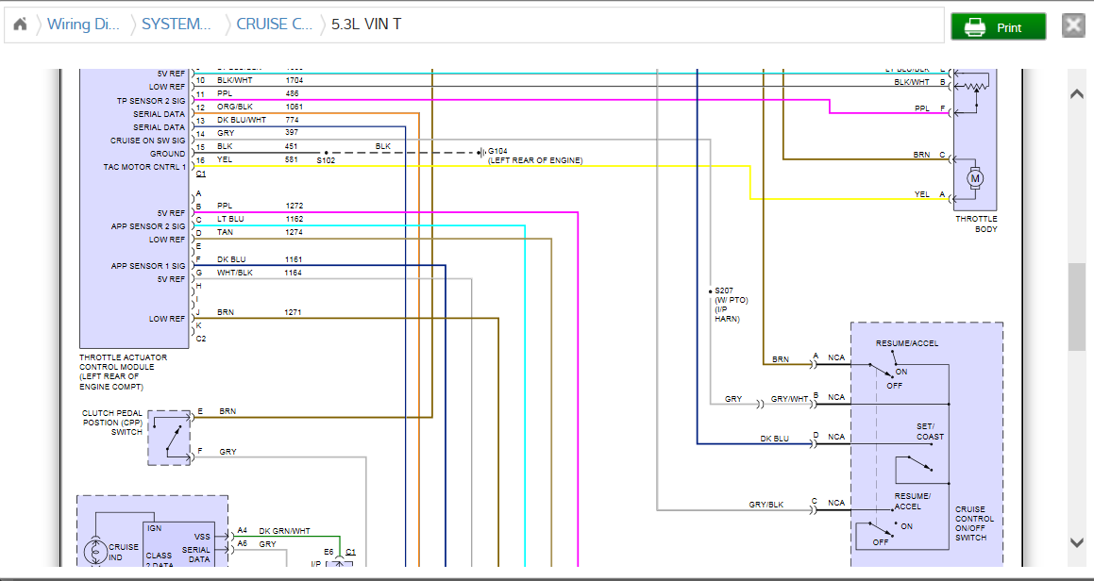Image resolution: width=1094 pixels, height=581 pixels.
Task: Open the Wiring Di... breadcrumb link
Action: tap(83, 25)
